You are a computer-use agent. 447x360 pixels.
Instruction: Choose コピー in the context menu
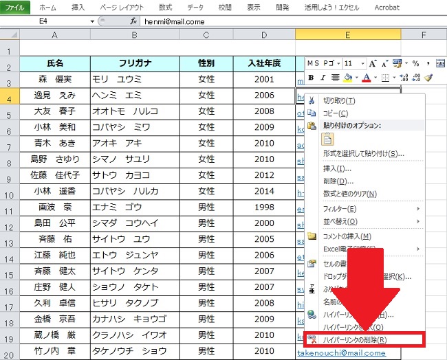(x=335, y=113)
